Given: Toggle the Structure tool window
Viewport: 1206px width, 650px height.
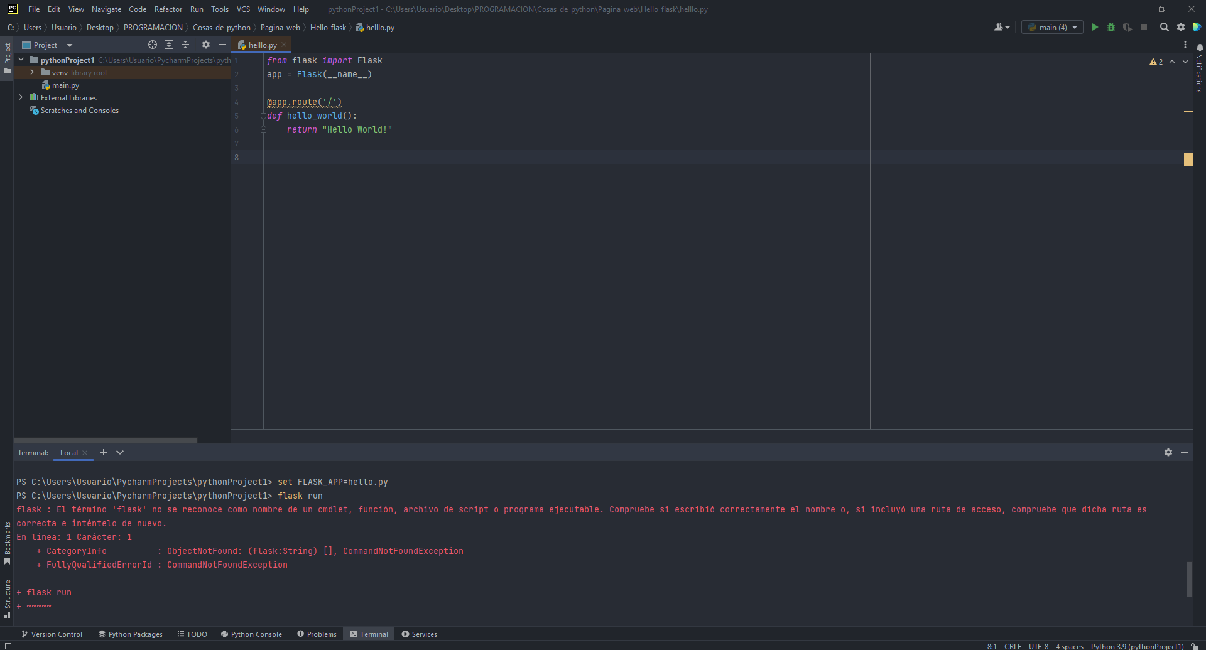Looking at the screenshot, I should [x=7, y=599].
